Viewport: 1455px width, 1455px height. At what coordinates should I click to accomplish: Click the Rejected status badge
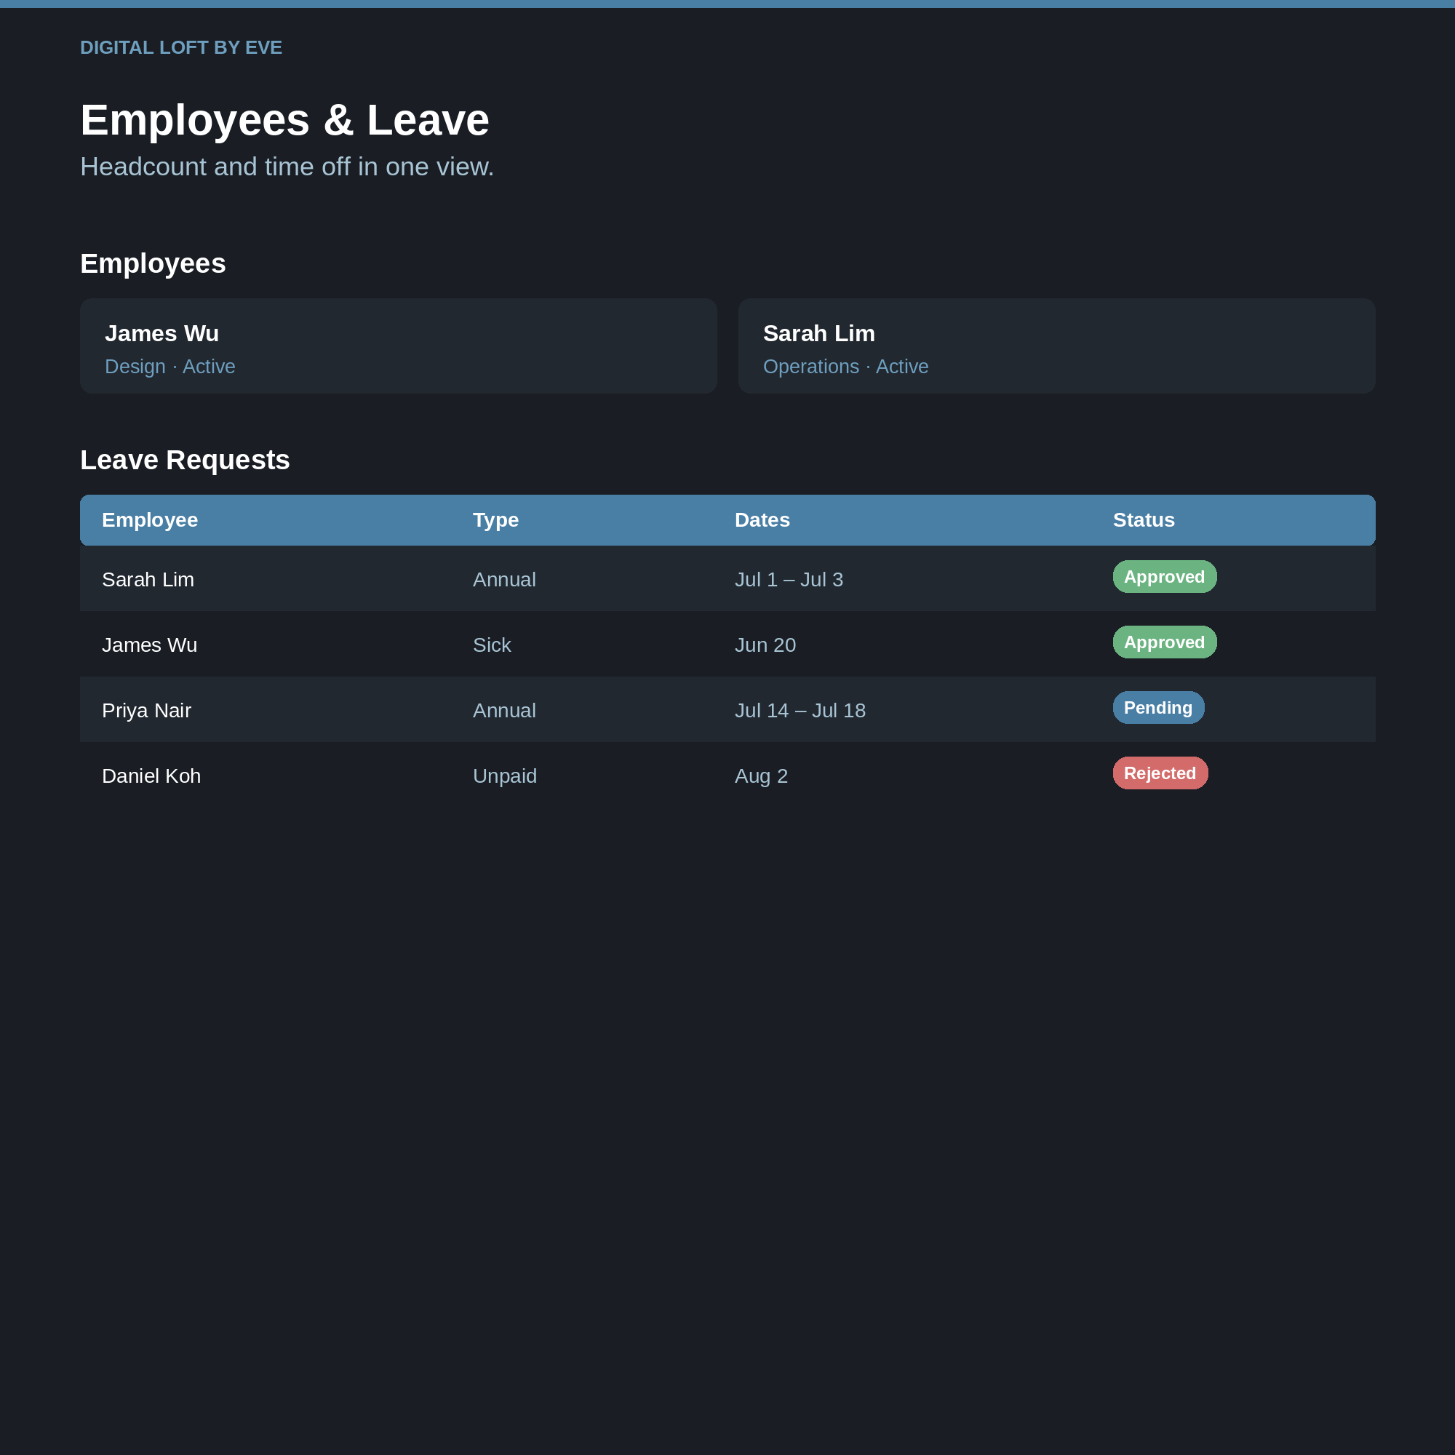coord(1160,773)
